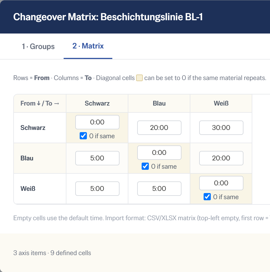This screenshot has height=272, width=270.
Task: Edit Weiß to Schwarz time field
Action: (97, 189)
